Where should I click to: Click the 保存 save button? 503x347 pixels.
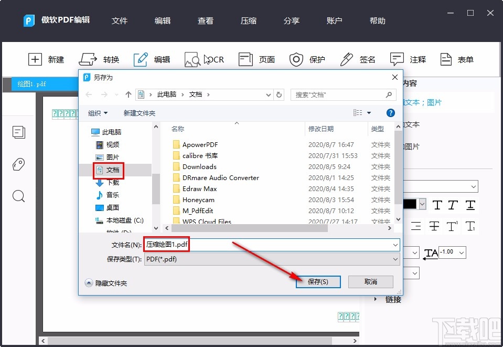(x=317, y=282)
